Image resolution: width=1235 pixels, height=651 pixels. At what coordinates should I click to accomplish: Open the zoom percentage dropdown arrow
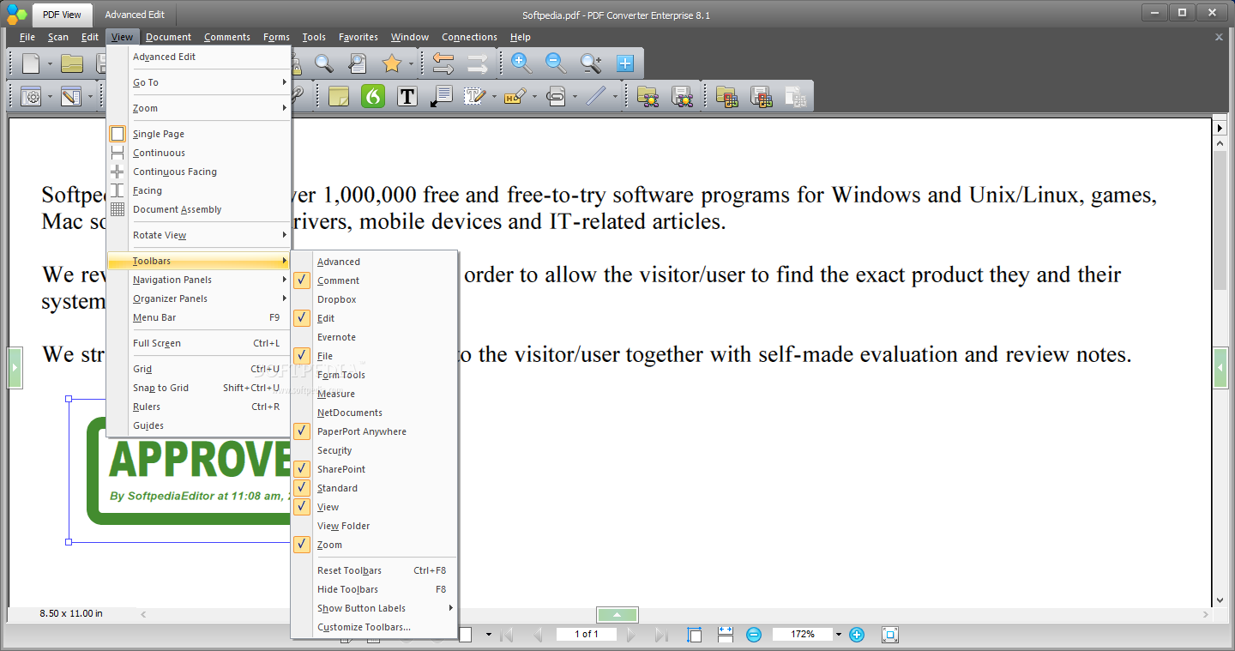point(839,635)
